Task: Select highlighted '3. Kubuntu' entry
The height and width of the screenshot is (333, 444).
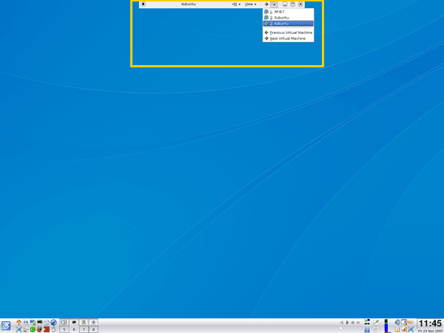Action: (289, 24)
